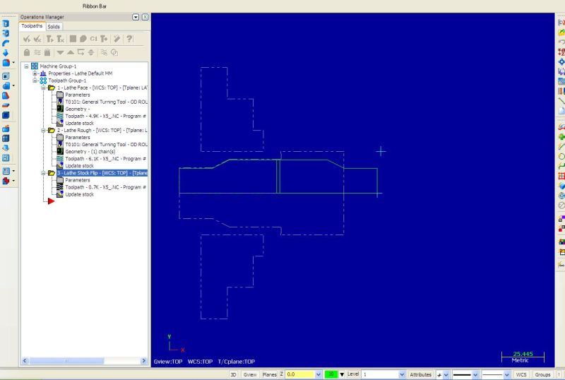Move insert arrow down one item
This screenshot has height=380, width=565.
pyautogui.click(x=60, y=53)
